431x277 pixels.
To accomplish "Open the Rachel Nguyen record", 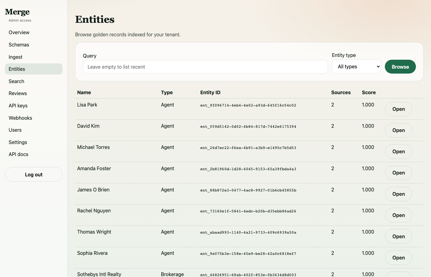I will coord(398,215).
